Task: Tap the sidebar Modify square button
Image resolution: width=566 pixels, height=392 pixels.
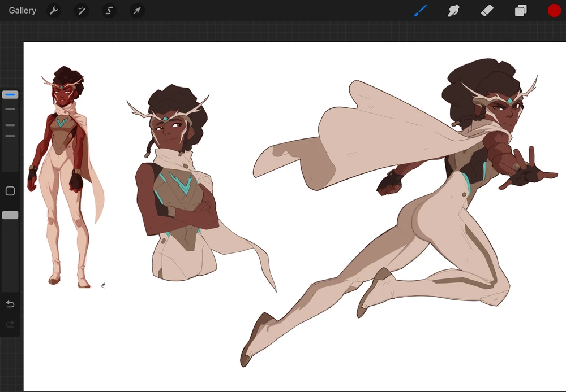Action: 9,190
